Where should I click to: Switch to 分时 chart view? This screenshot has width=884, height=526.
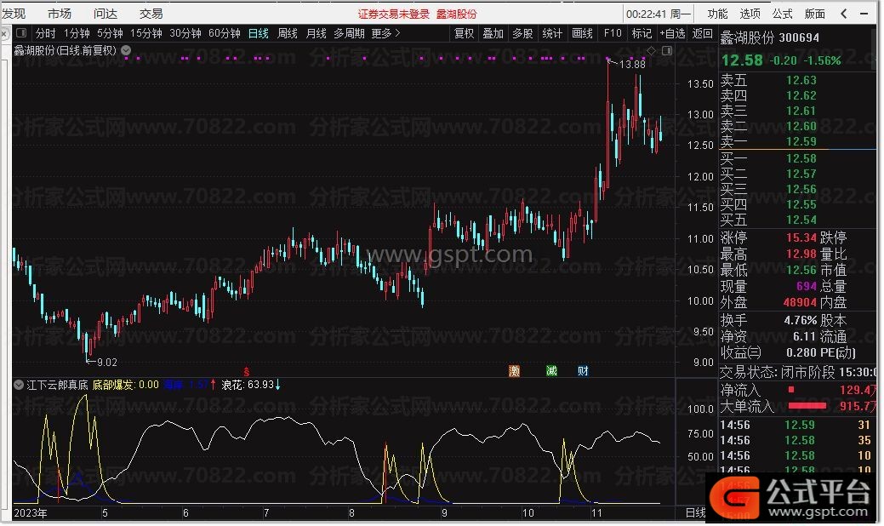tap(46, 33)
